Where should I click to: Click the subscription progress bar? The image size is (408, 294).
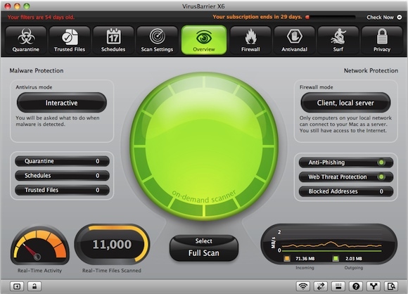[331, 17]
